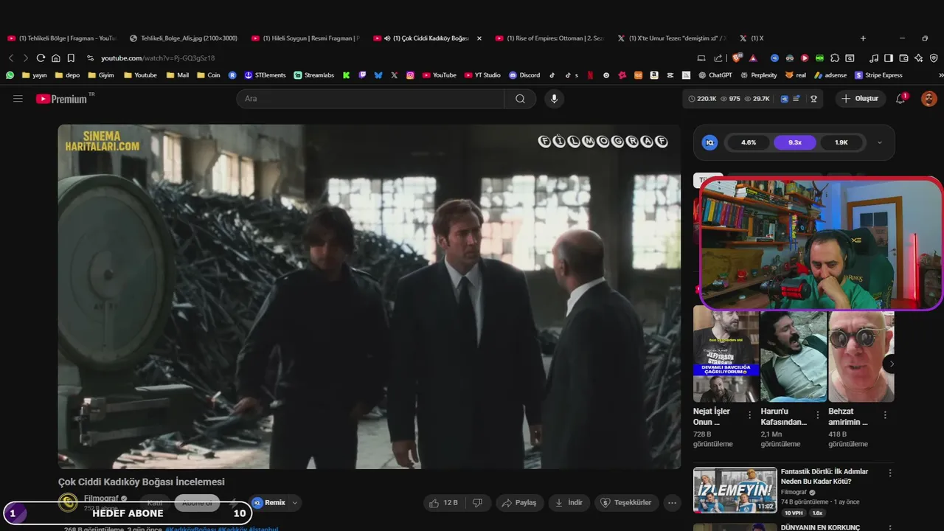Click the Teşekkürler thanks button

click(626, 503)
